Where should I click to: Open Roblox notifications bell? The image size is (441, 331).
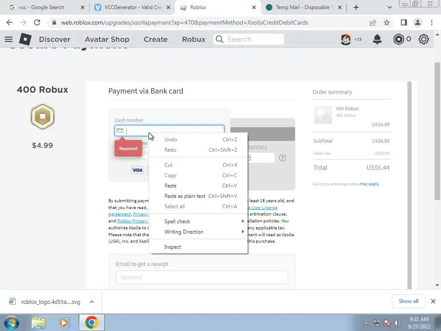tap(377, 39)
